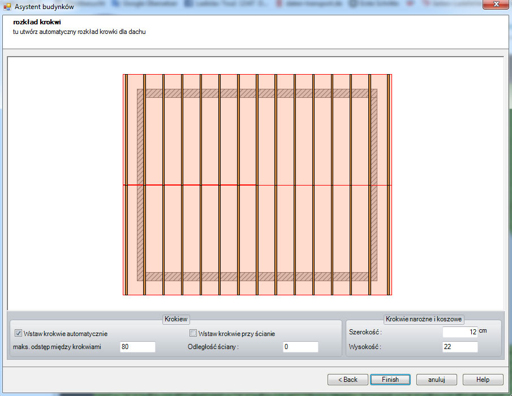Select the Wysokość value field
Viewport: 512px width, 396px height.
pos(460,347)
